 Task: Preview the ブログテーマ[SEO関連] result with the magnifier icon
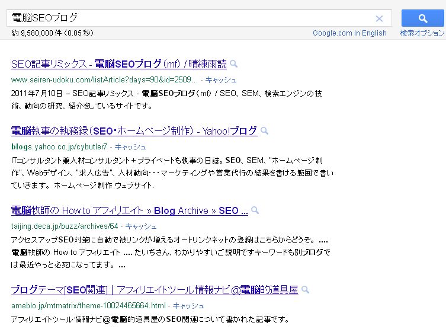(305, 290)
